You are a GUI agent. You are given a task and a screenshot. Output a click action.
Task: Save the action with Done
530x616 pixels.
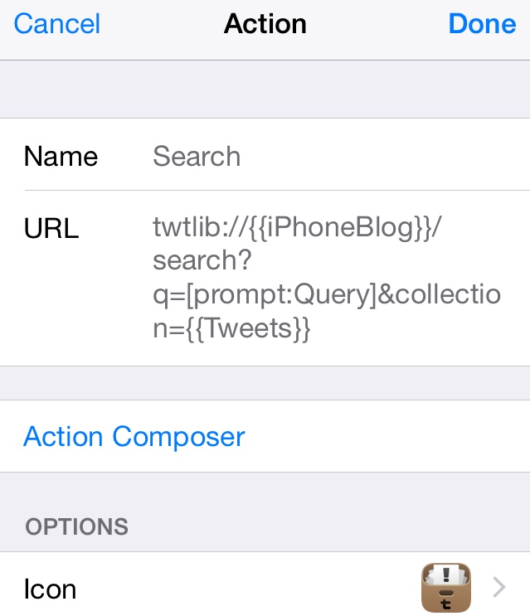pos(482,23)
